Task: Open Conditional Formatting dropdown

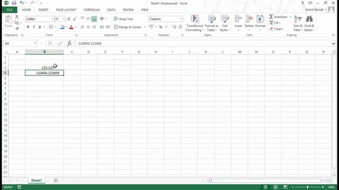Action: point(194,23)
